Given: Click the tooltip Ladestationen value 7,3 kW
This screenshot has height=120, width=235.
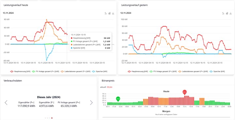Looking at the screenshot, I should (107, 45).
